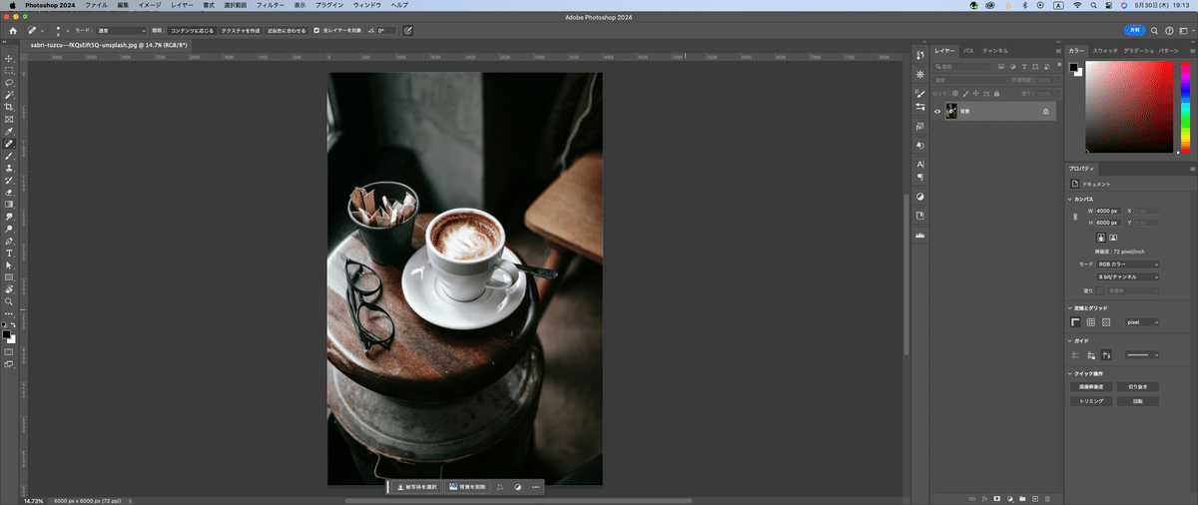The width and height of the screenshot is (1198, 505).
Task: Toggle rulers icon in 定規とグリッド
Action: pos(1075,322)
